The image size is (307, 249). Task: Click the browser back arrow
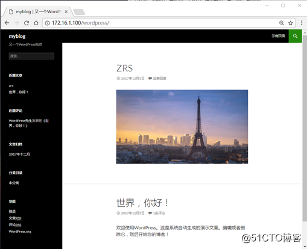tap(7, 23)
